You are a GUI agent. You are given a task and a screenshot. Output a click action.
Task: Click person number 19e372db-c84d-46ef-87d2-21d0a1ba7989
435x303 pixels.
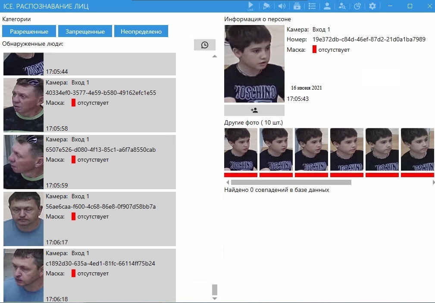click(369, 39)
